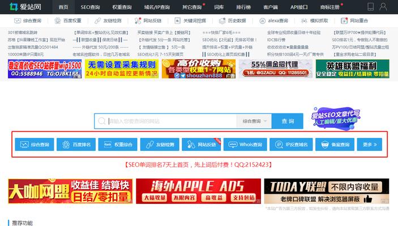Open the user account icon
Image resolution: width=398 pixels, height=226 pixels.
(383, 7)
